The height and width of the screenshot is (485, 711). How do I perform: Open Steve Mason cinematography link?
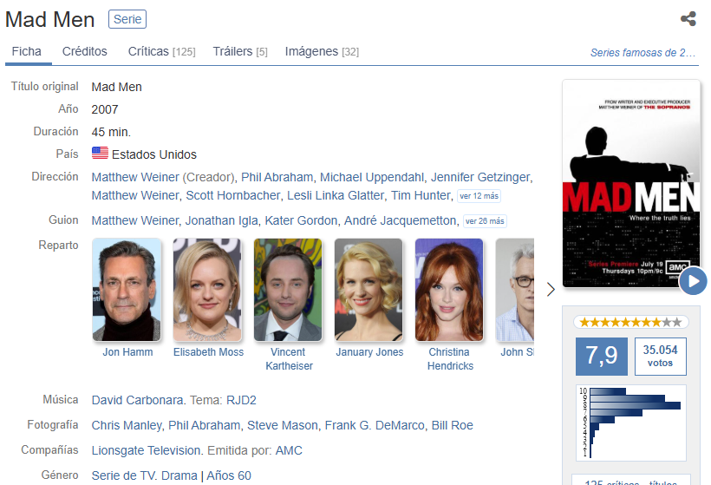coord(283,425)
